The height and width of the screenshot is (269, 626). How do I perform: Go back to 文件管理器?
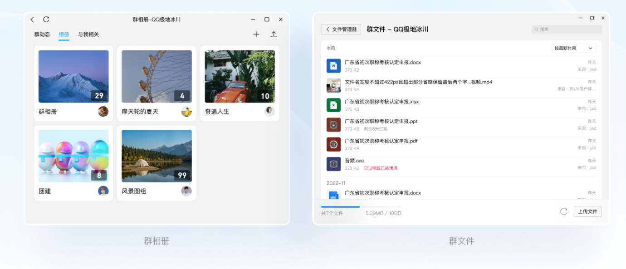[341, 29]
